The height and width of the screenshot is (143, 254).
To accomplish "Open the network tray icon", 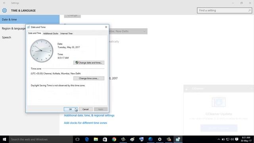I will tap(228, 139).
